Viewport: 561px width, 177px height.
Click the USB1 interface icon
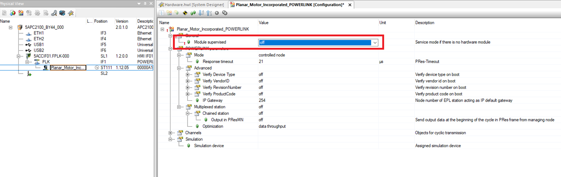pos(28,45)
